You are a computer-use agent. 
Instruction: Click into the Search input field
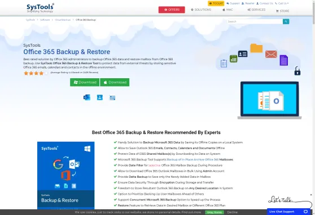tap(255, 21)
